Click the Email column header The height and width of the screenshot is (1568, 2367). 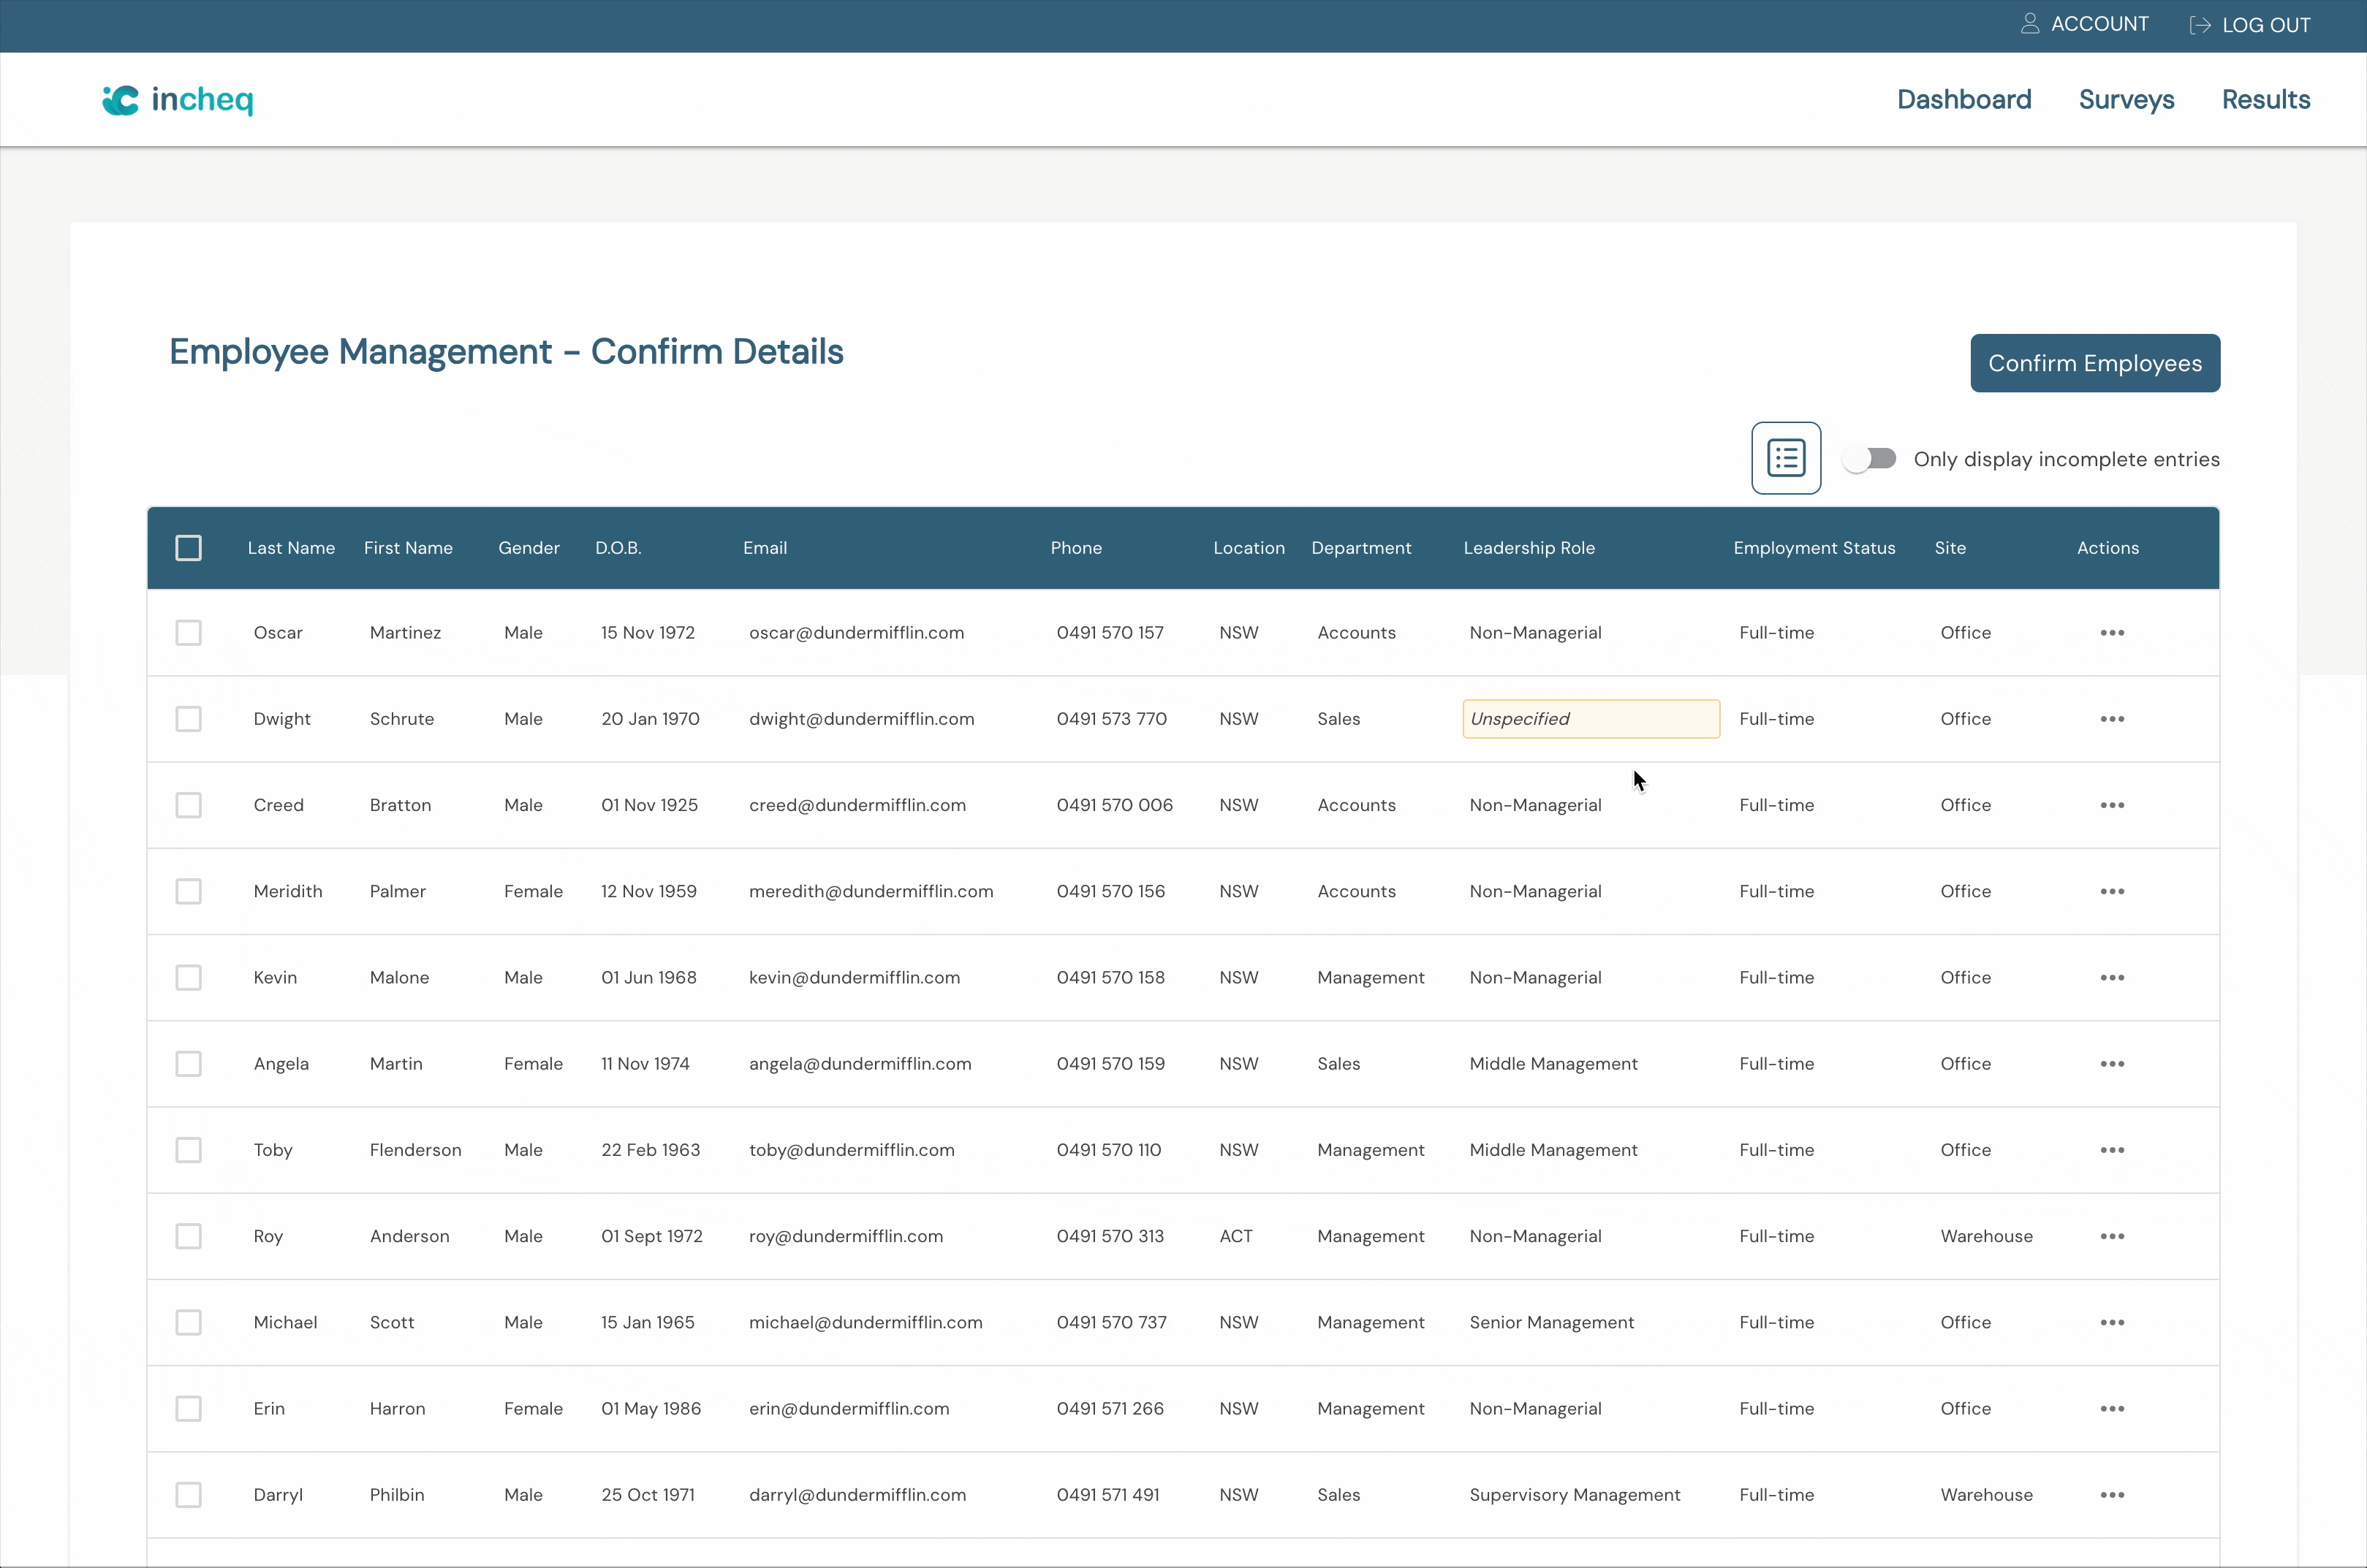pyautogui.click(x=765, y=548)
